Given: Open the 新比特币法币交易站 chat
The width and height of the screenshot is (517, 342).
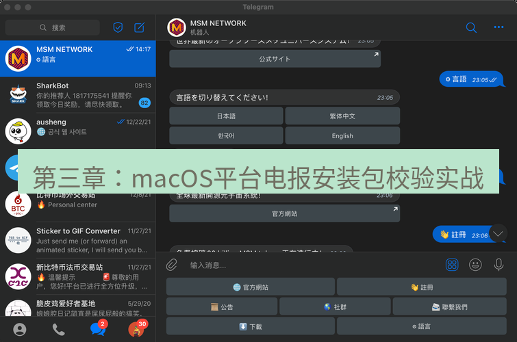Looking at the screenshot, I should 78,276.
